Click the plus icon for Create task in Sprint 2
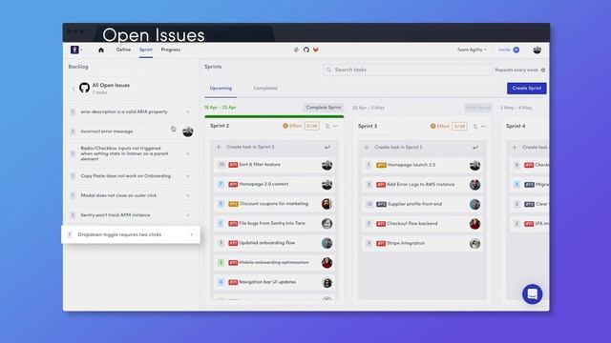 (x=219, y=147)
